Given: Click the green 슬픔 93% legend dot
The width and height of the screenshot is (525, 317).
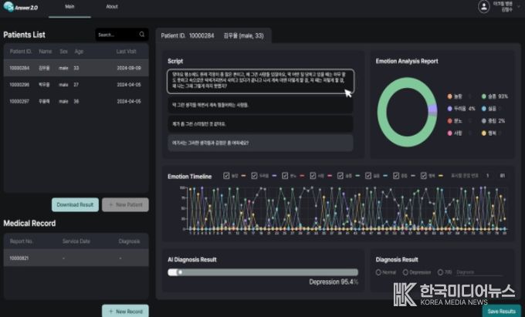Looking at the screenshot, I should pos(483,96).
